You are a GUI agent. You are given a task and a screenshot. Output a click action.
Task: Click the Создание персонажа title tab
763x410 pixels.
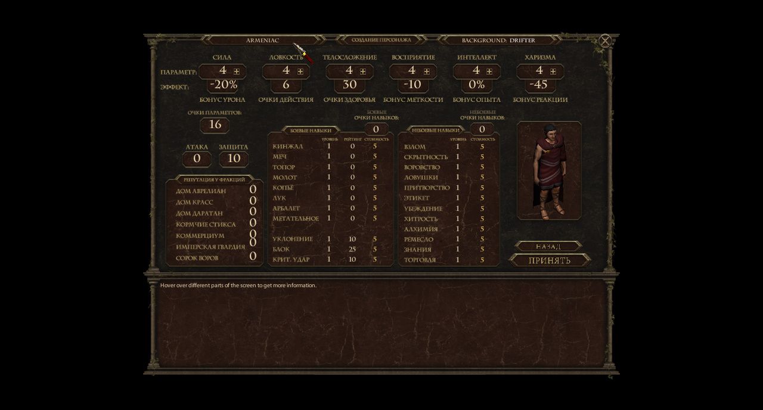tap(381, 41)
